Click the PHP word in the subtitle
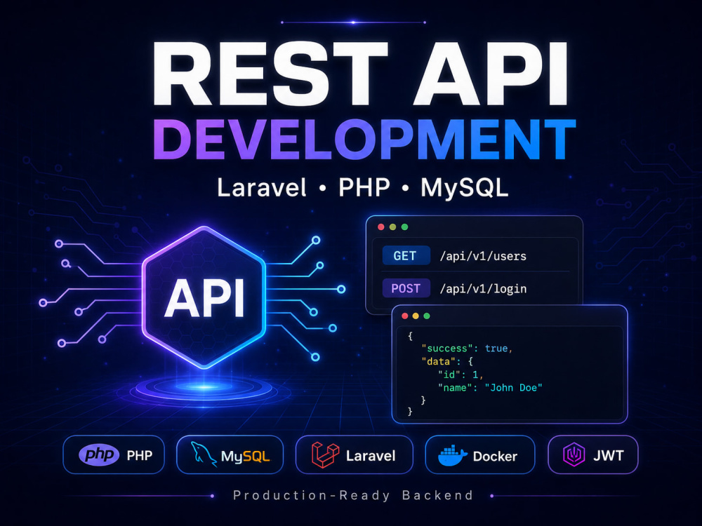Image resolution: width=702 pixels, height=526 pixels. (364, 187)
